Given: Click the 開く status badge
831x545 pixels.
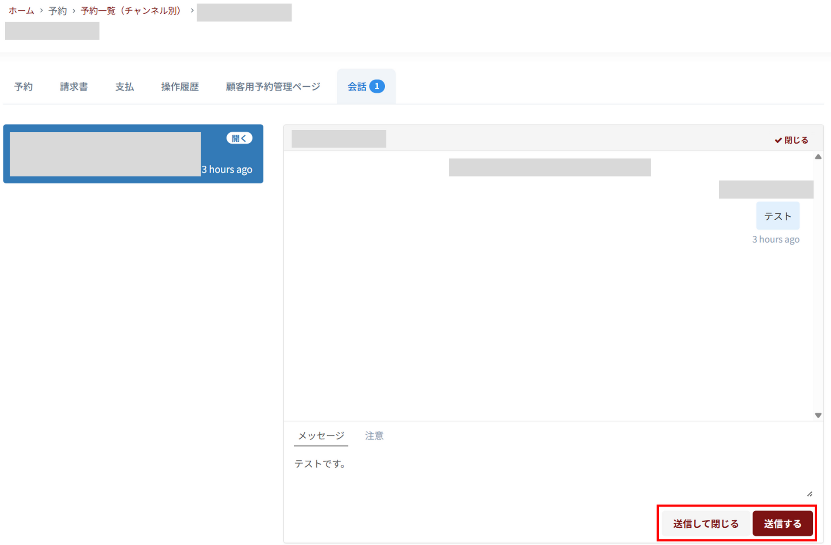Looking at the screenshot, I should 239,138.
